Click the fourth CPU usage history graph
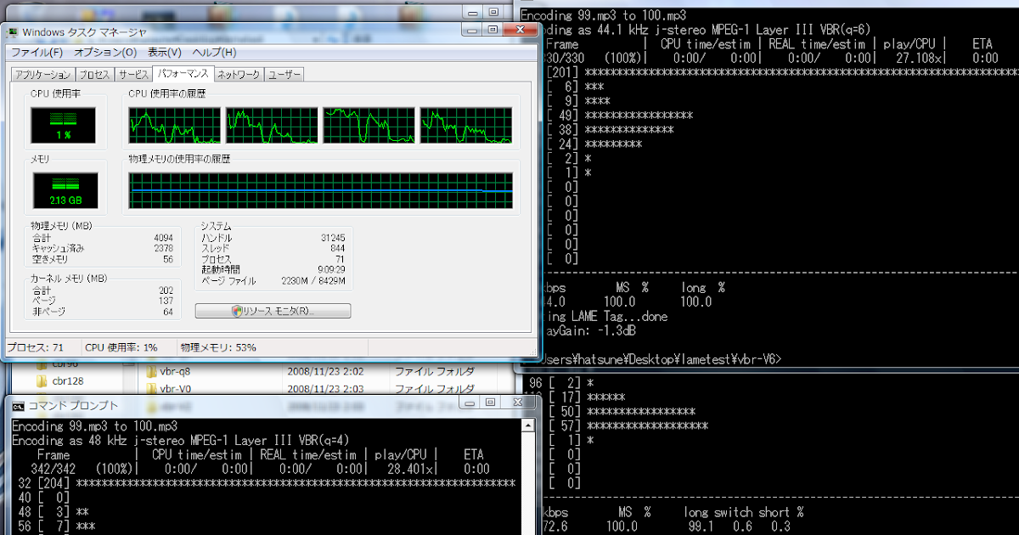This screenshot has width=1019, height=535. point(466,125)
